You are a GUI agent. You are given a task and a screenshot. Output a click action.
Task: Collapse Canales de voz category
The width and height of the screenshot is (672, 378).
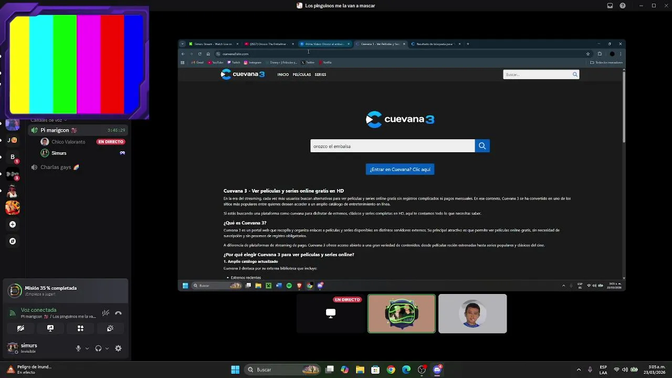(x=48, y=120)
